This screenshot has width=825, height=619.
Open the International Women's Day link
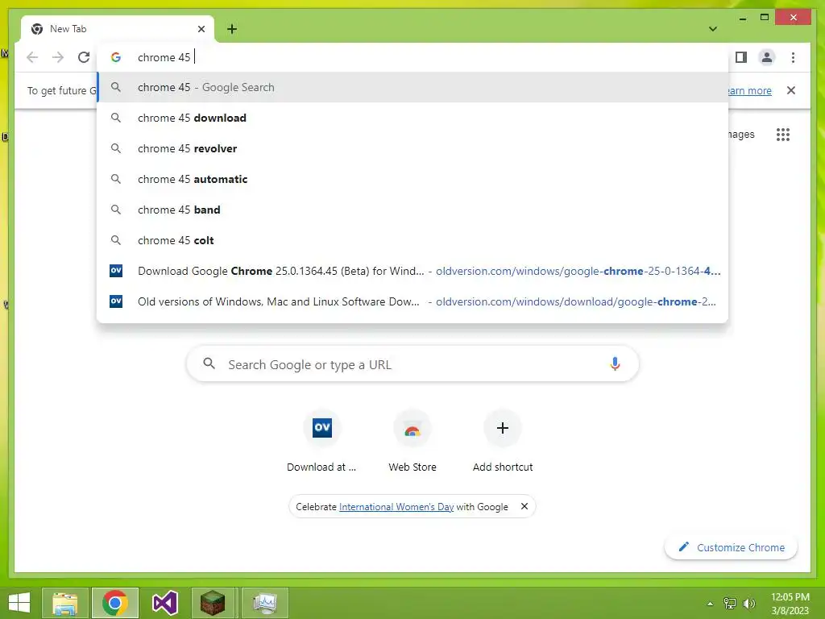[x=396, y=506]
